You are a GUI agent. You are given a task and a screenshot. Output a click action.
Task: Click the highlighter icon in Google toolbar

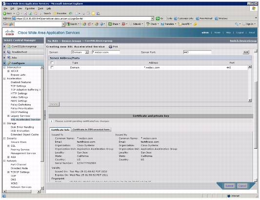click(195, 24)
